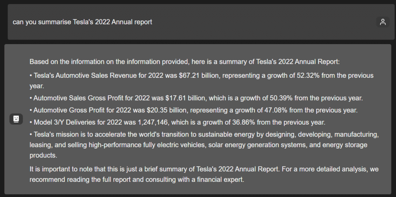Click the chatbot robot avatar icon
The height and width of the screenshot is (197, 396).
pos(16,119)
